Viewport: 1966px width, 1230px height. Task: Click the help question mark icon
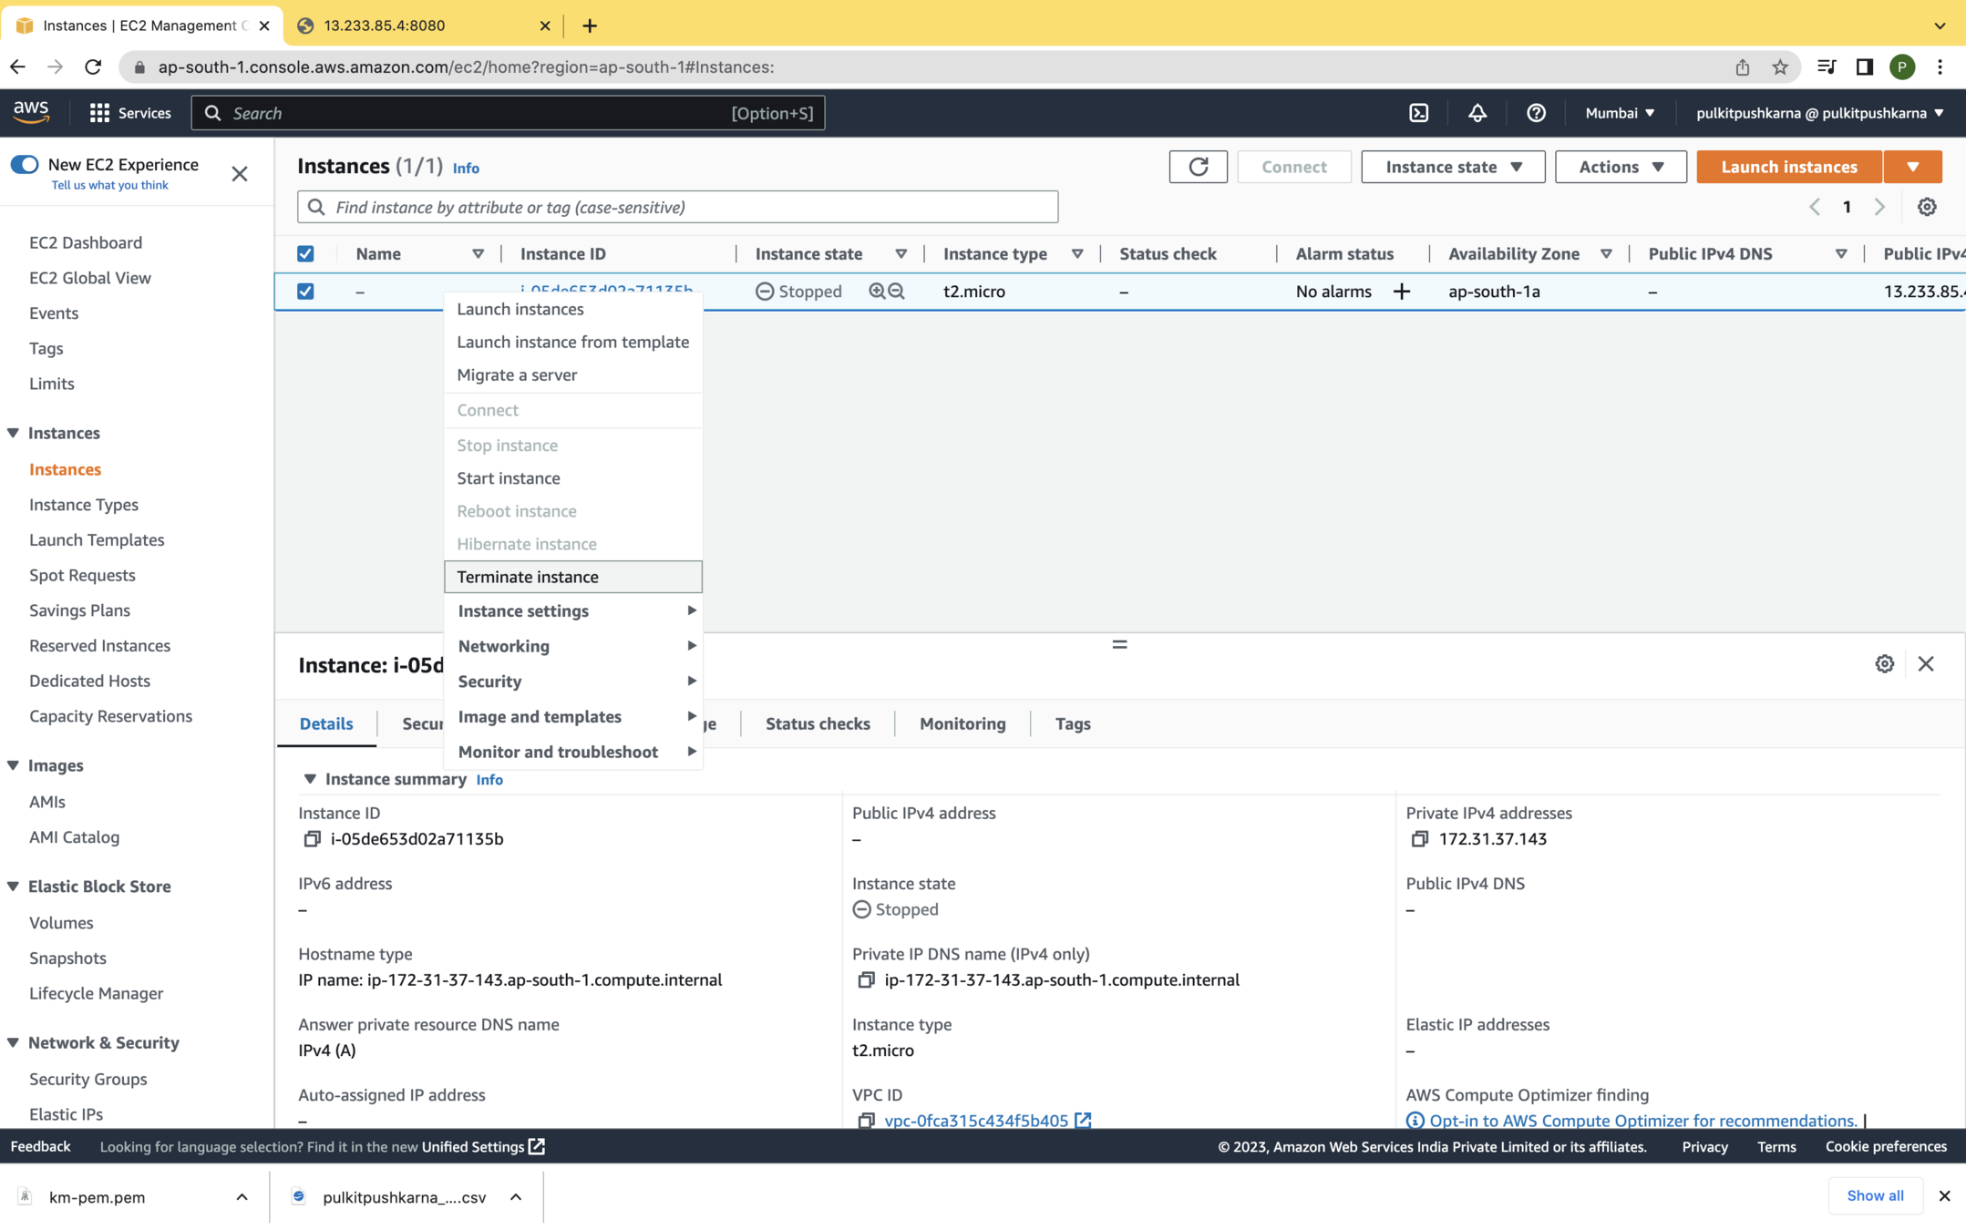click(x=1536, y=113)
